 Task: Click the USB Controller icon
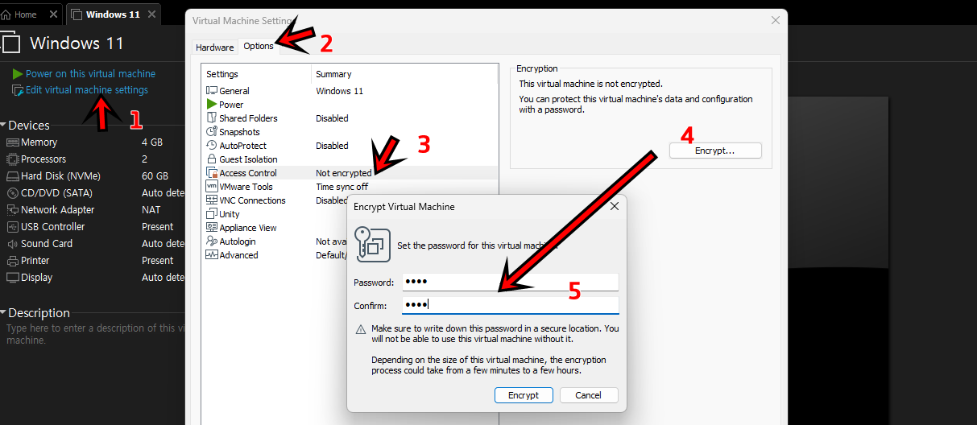coord(13,227)
